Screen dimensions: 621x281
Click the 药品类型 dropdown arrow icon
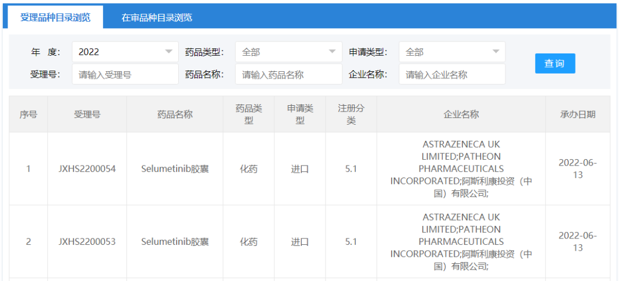(332, 52)
